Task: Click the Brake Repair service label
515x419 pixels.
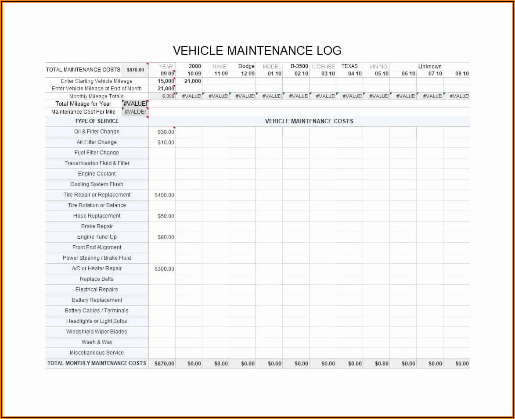Action: (97, 226)
